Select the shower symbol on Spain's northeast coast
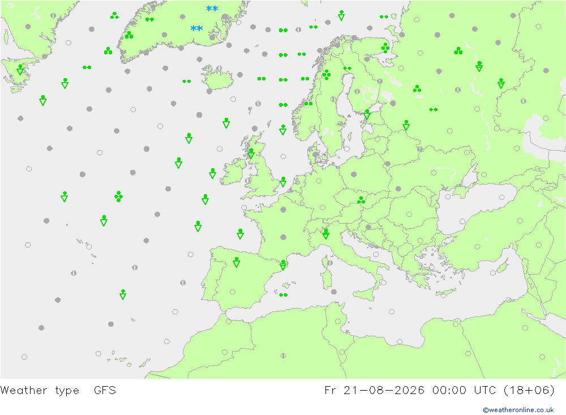This screenshot has width=566, height=415. point(283,265)
